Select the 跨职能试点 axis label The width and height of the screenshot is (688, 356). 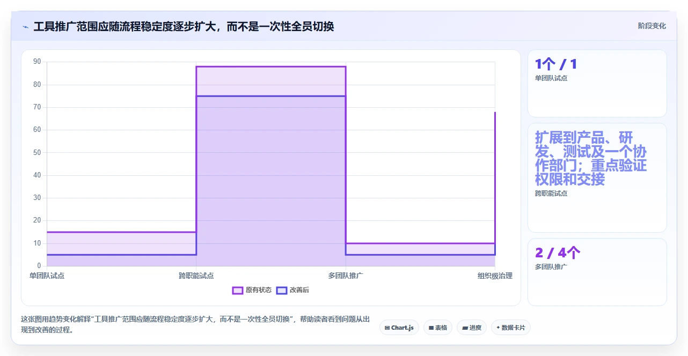coord(196,276)
